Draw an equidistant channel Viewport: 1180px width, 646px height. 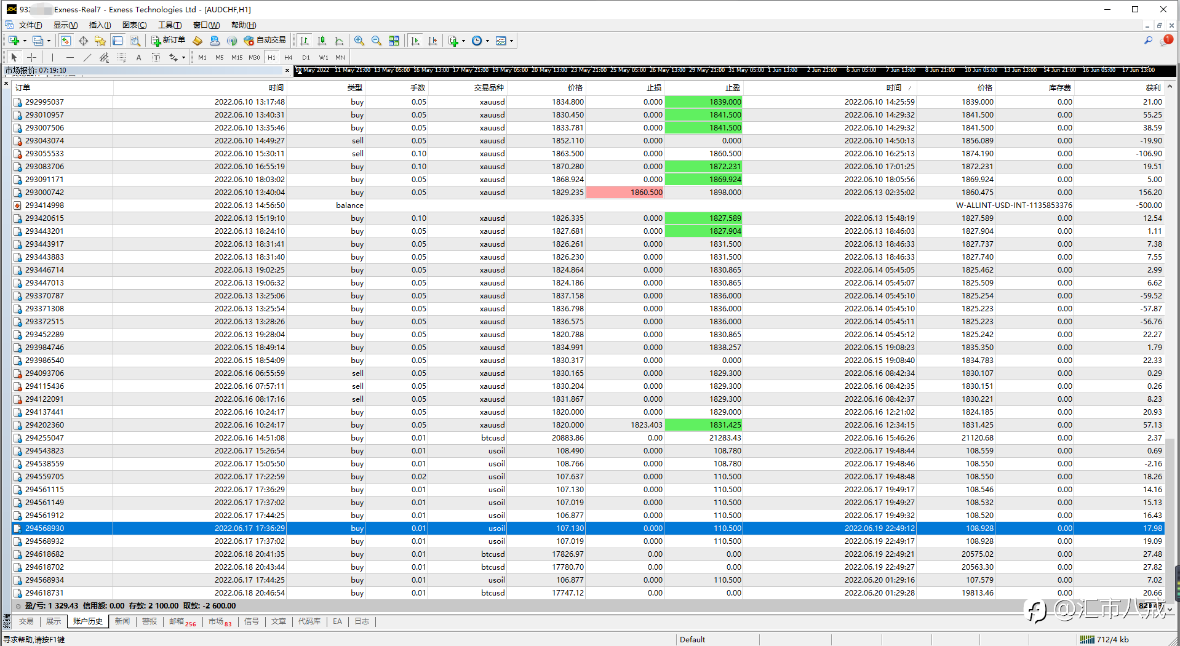coord(105,57)
